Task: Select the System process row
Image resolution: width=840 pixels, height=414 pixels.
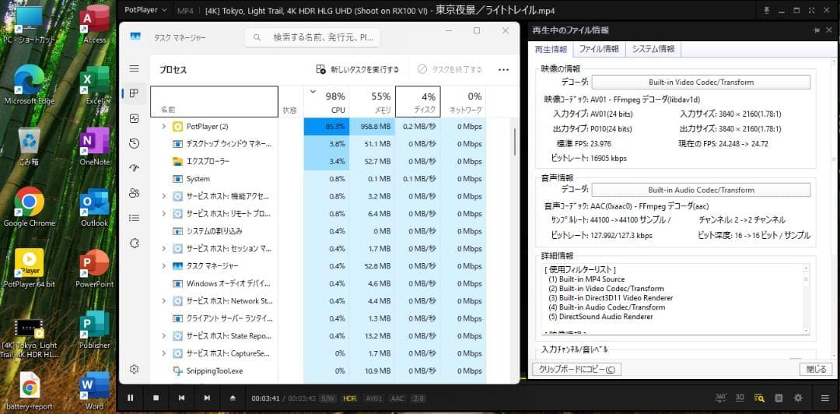Action: (x=318, y=178)
